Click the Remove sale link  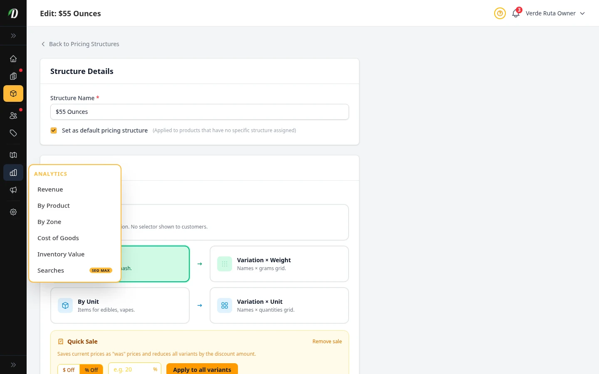point(327,341)
